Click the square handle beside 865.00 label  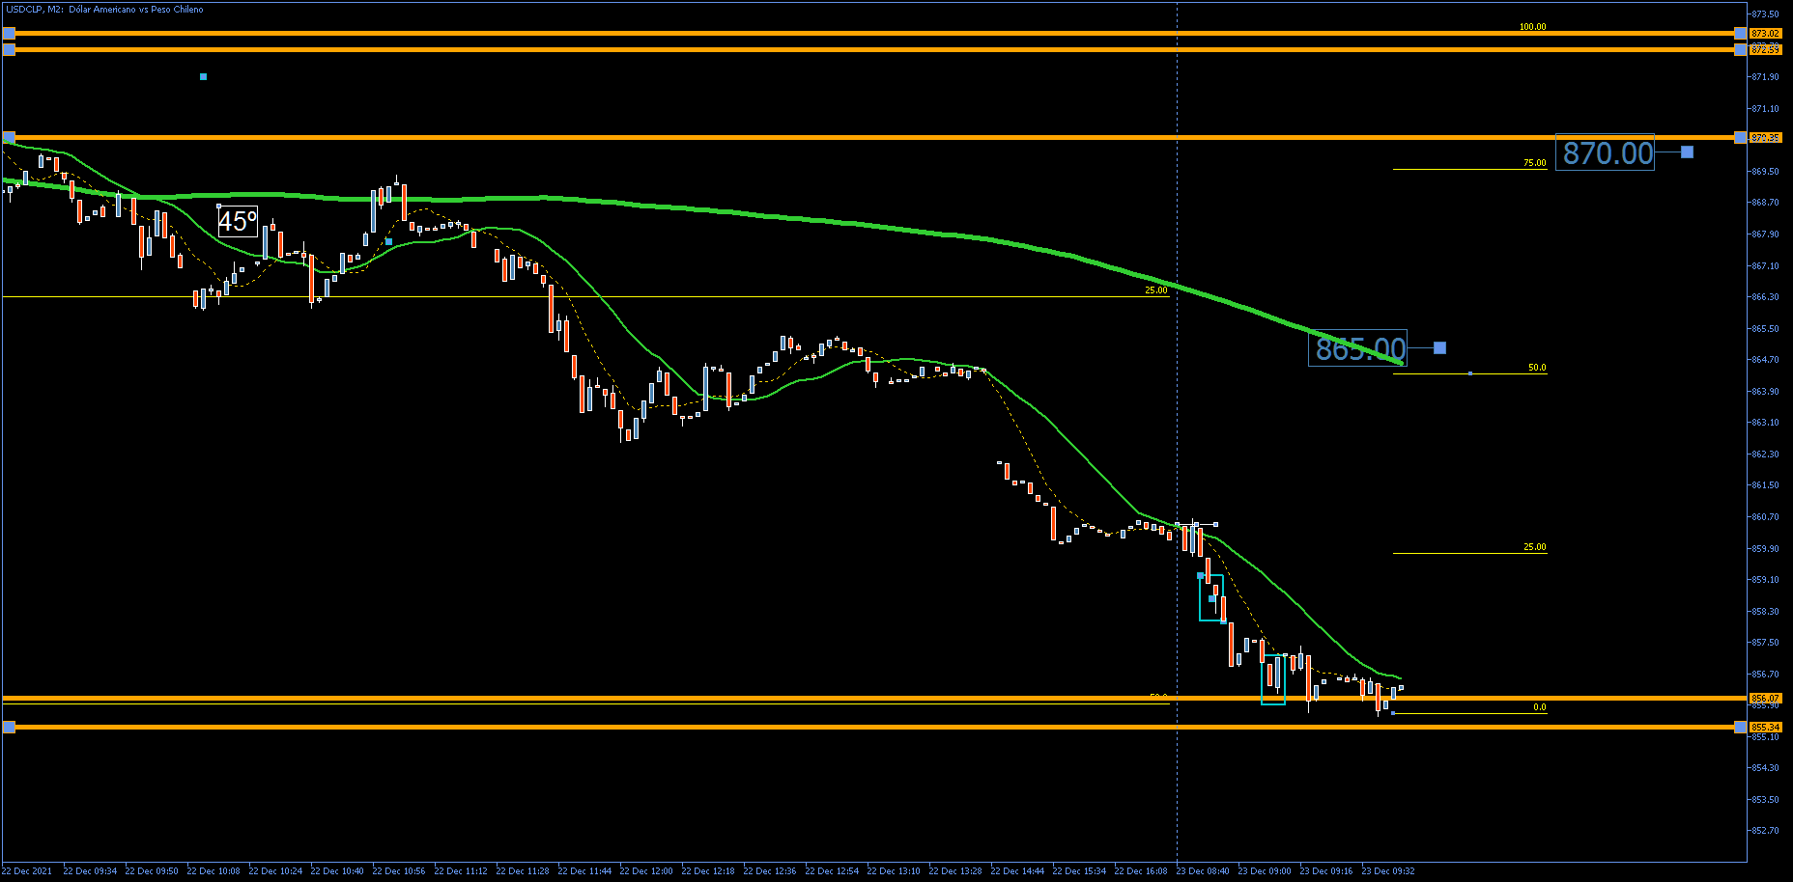[x=1439, y=348]
